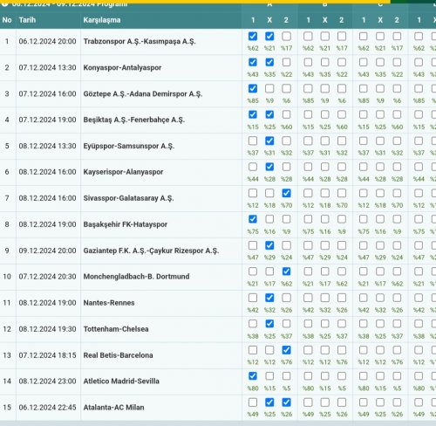Tick column C option 1 for Trabzonspor-Kasımpaşa
Viewport: 436px width, 426px height.
point(364,37)
